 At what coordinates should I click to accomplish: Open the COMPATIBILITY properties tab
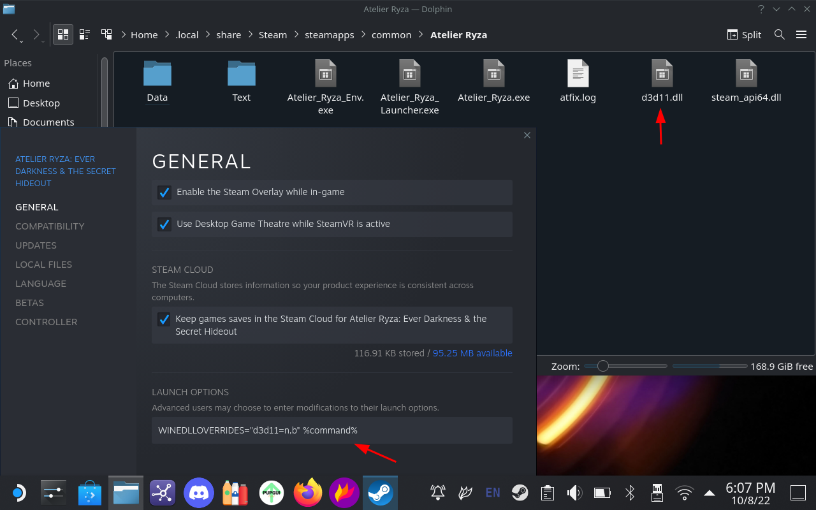click(50, 226)
